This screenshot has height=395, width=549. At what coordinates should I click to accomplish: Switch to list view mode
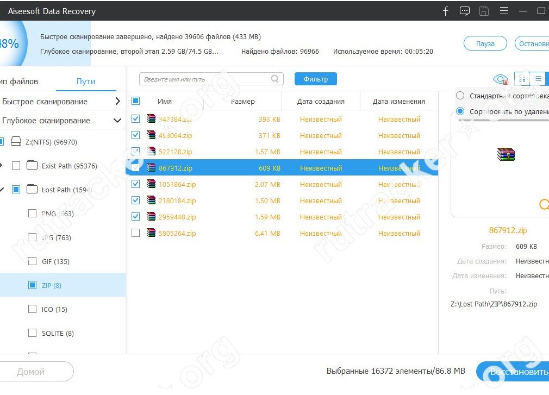[538, 79]
